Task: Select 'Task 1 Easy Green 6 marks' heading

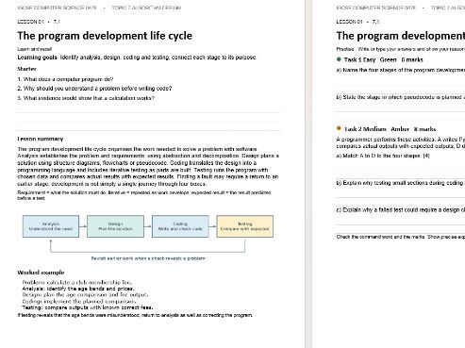Action: coord(383,59)
